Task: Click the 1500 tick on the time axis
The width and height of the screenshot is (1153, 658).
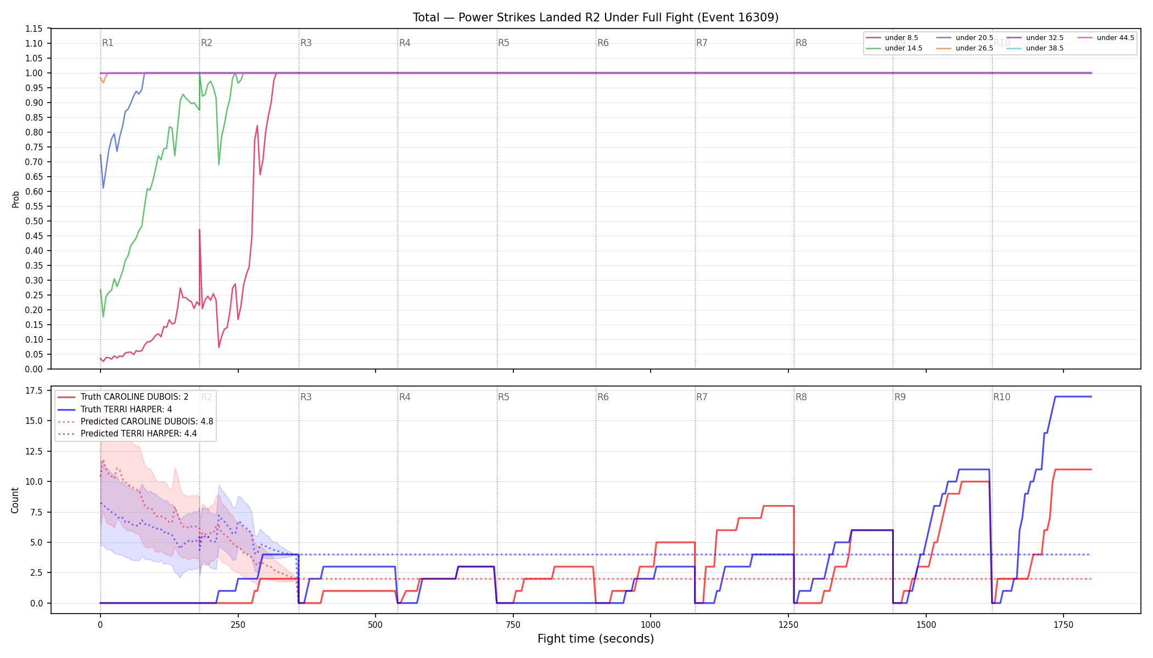Action: (x=926, y=625)
